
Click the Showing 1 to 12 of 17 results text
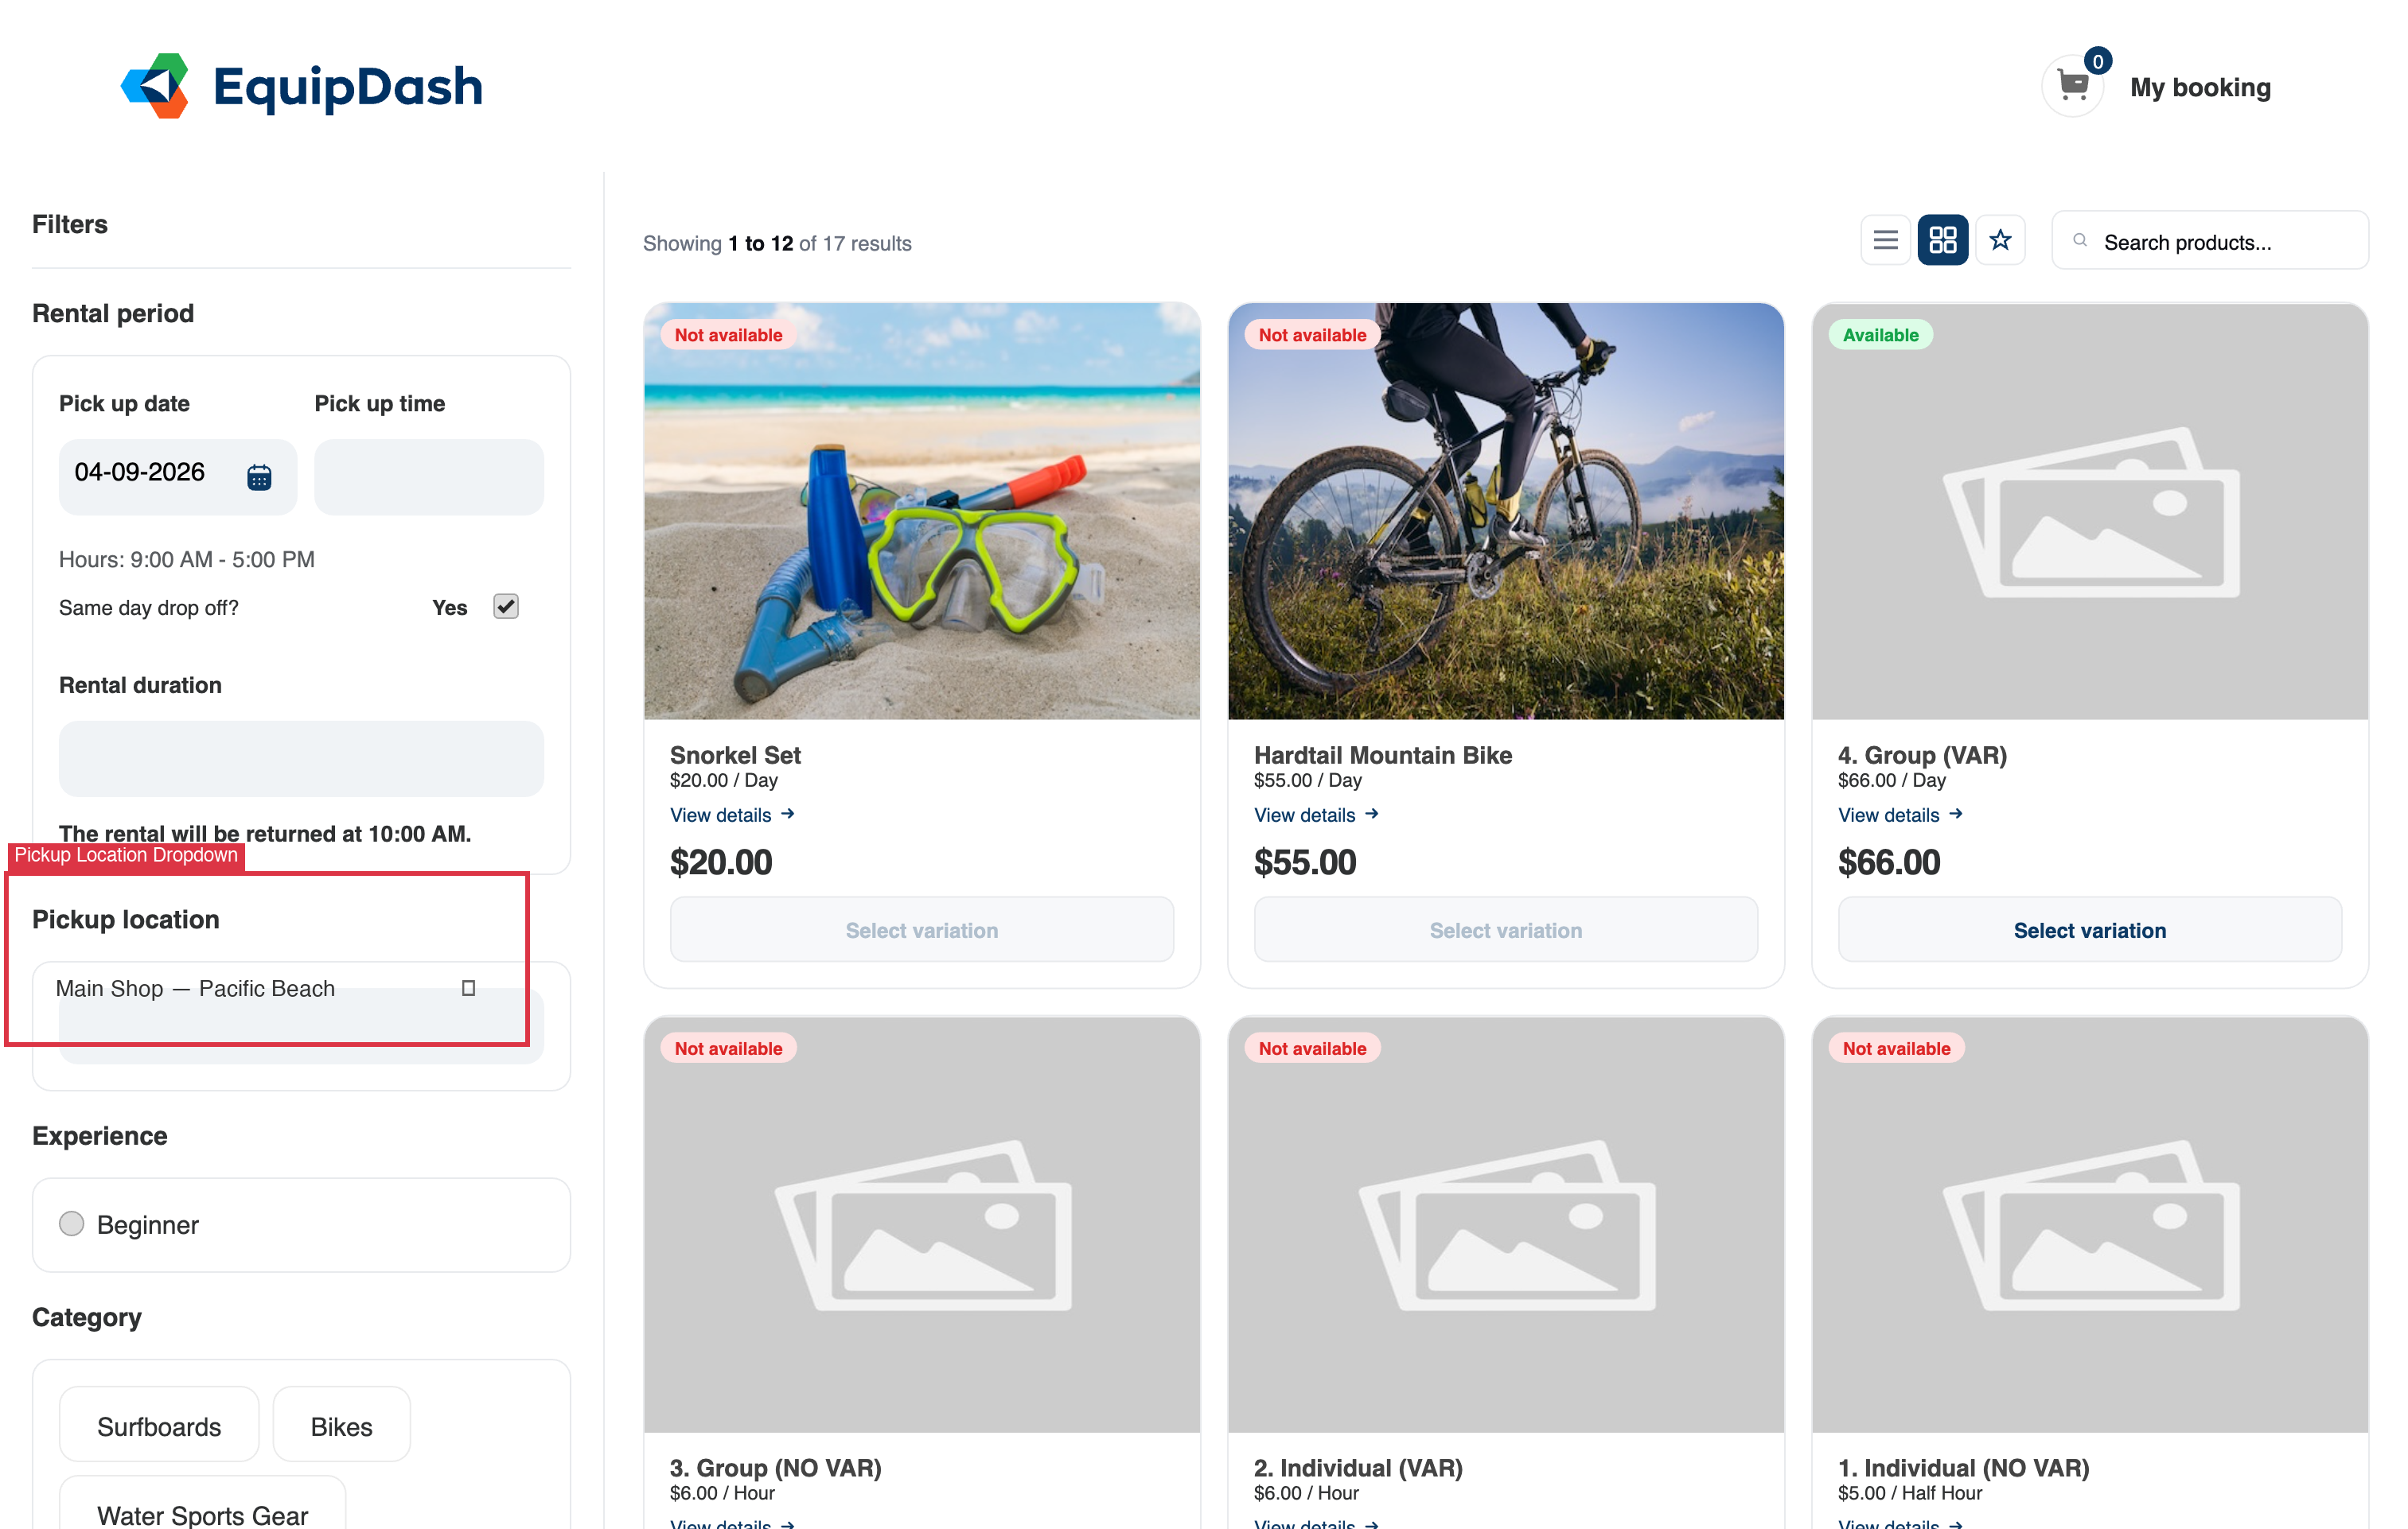point(777,243)
